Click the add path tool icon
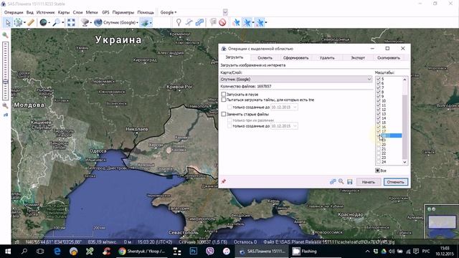 point(189,22)
